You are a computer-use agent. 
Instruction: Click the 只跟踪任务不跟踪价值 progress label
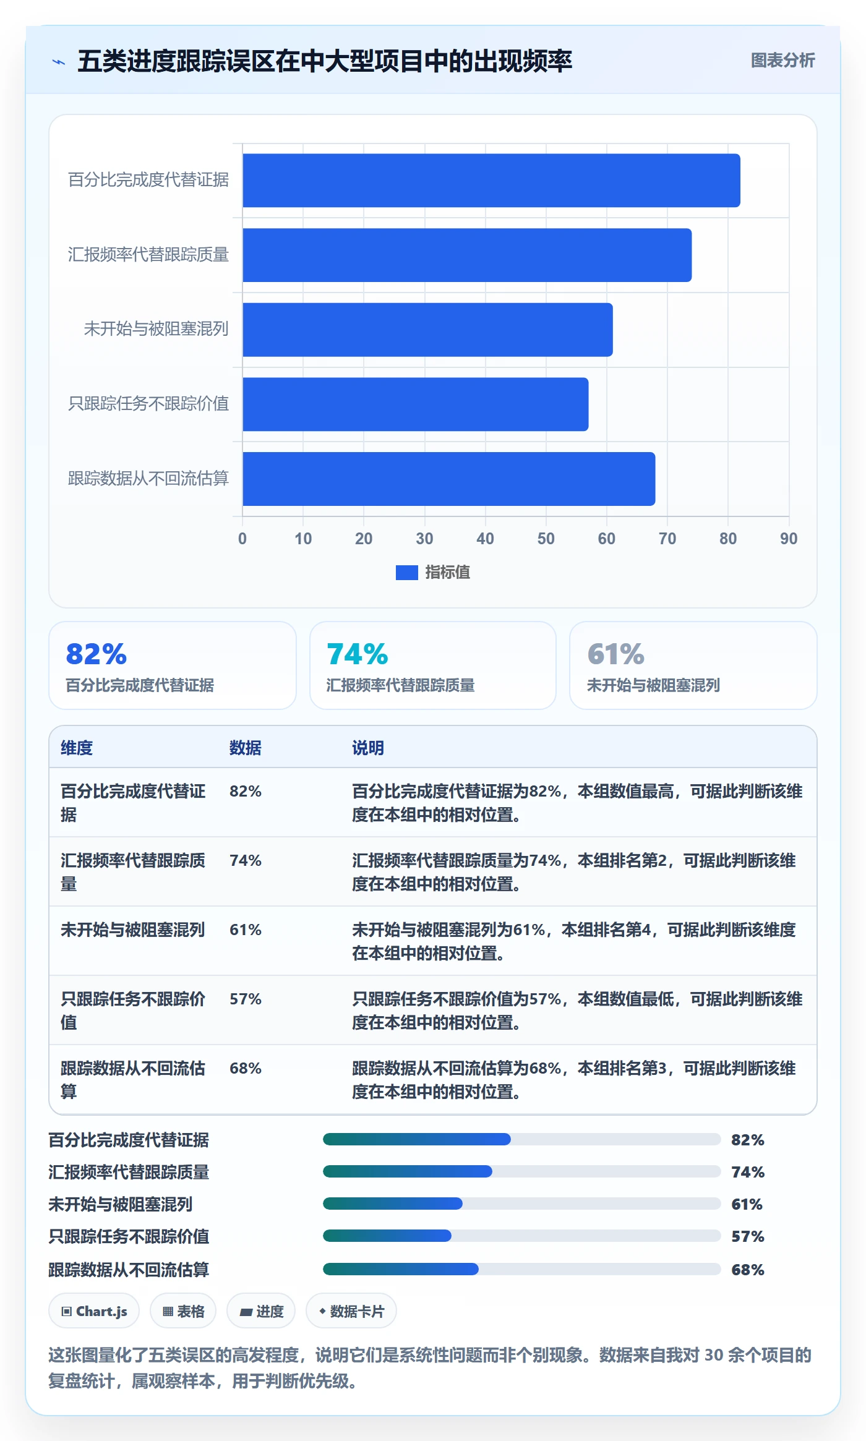click(x=129, y=1236)
